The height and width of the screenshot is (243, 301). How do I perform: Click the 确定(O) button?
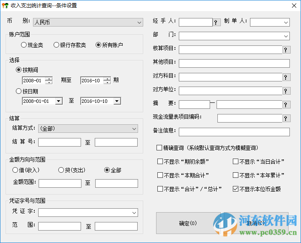click(188, 223)
